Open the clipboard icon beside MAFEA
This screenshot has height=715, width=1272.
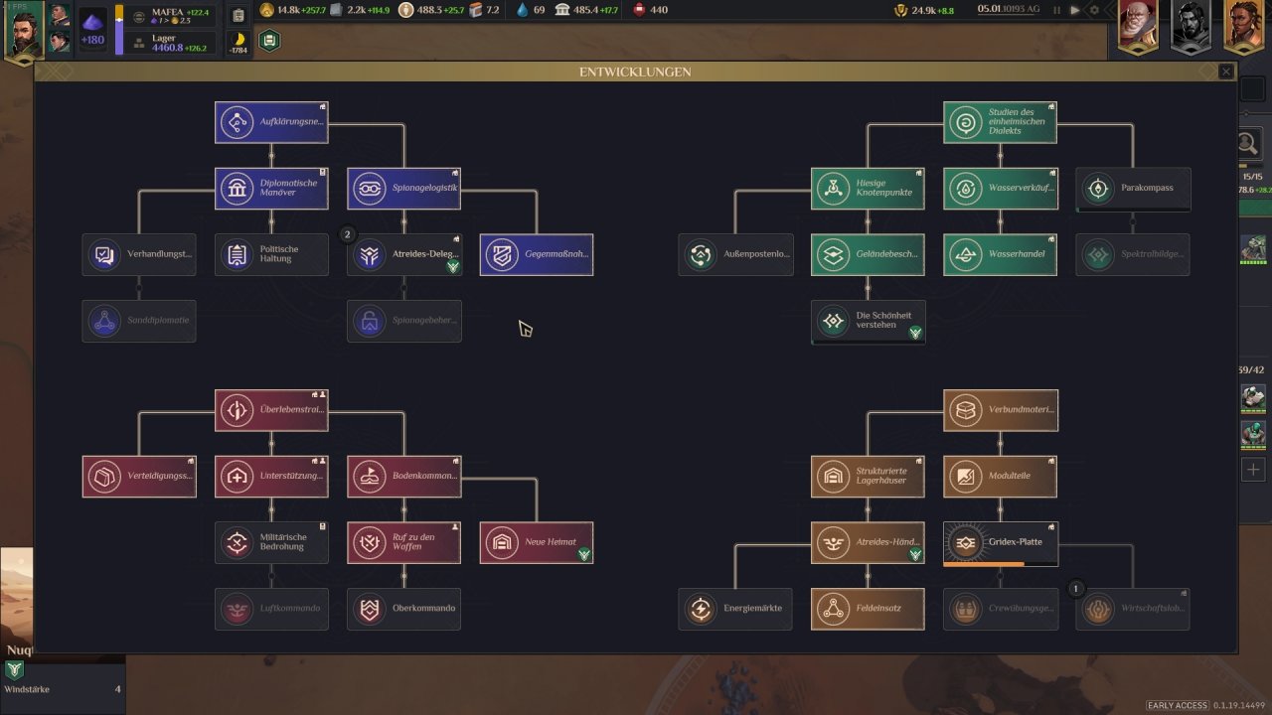point(238,16)
